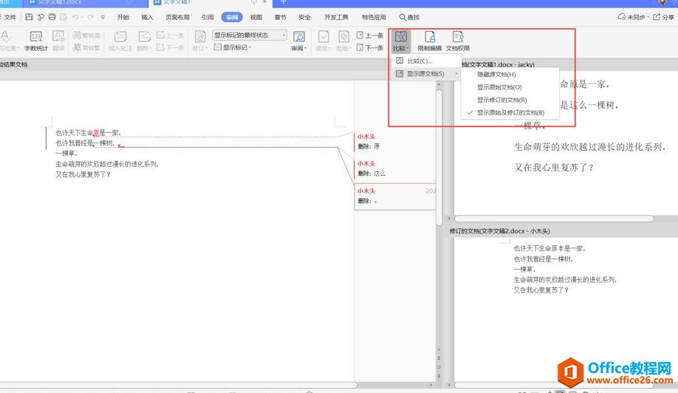Select revision balloon 删除: 原
This screenshot has height=393, width=678.
pos(395,143)
